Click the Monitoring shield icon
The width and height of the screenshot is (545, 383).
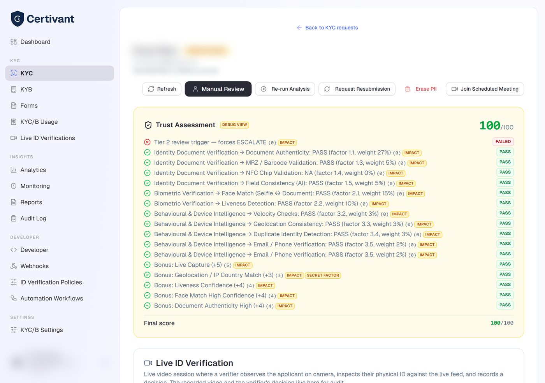tap(14, 186)
